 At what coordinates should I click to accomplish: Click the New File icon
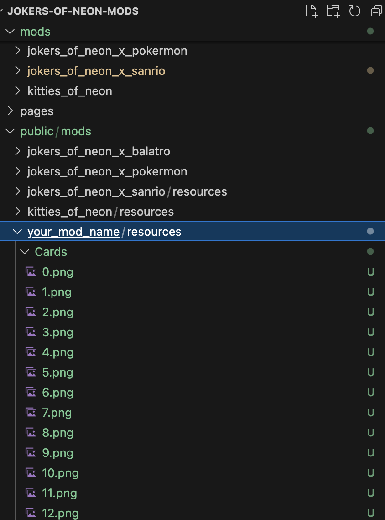(312, 11)
